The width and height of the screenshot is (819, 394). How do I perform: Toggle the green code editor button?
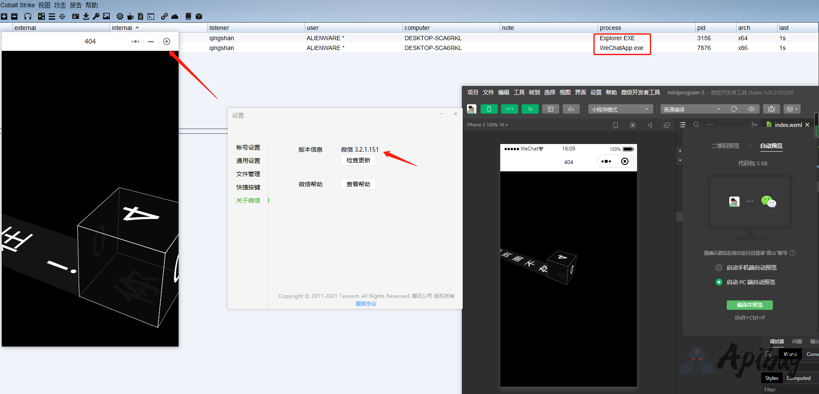tap(509, 109)
